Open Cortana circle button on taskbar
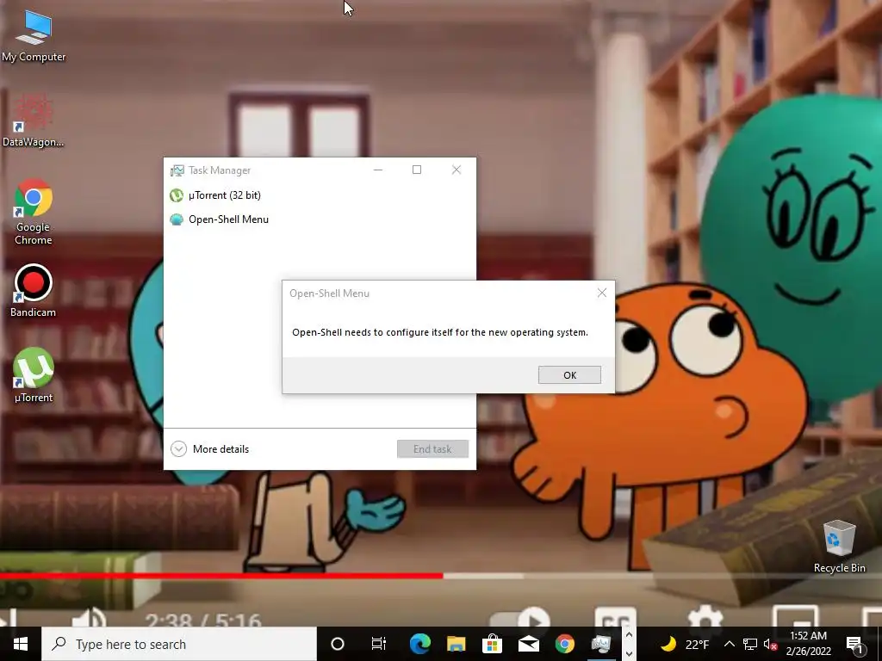The height and width of the screenshot is (661, 882). (338, 644)
